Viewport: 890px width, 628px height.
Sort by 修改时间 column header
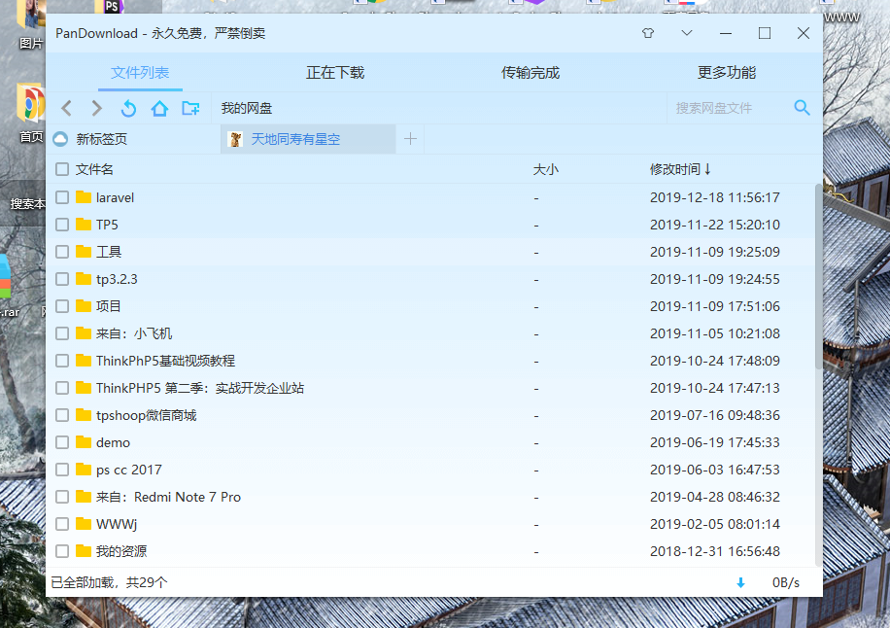click(x=680, y=169)
